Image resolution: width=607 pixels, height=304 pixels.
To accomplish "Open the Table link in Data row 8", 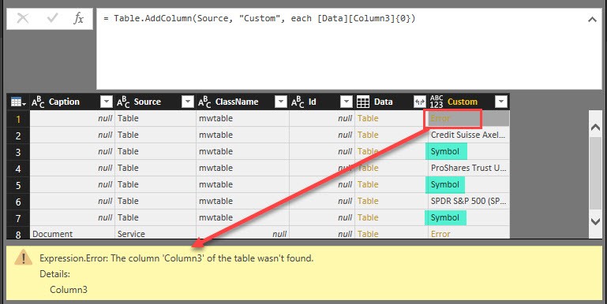I will coord(368,234).
